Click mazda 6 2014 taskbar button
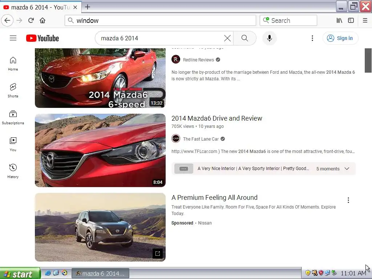Screen dimensions: 372x279 pos(100,274)
